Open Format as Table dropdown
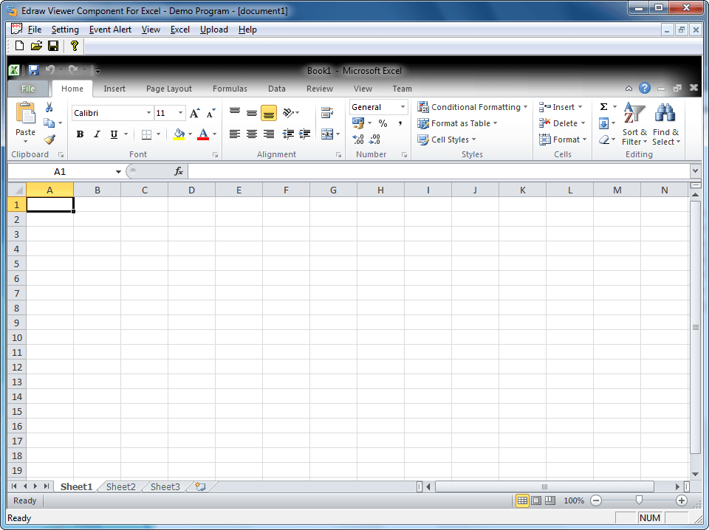The image size is (709, 530). click(457, 123)
